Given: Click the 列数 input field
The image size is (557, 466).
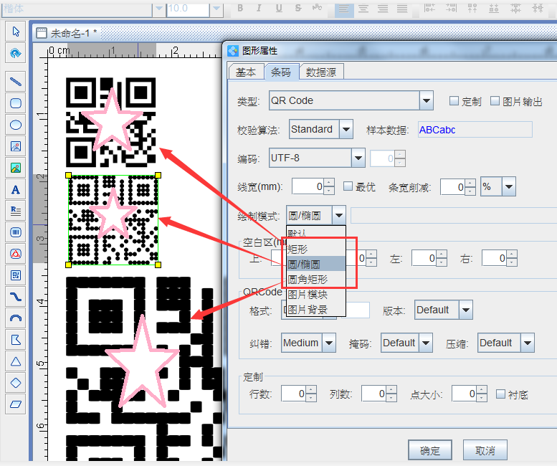Looking at the screenshot, I should pos(374,394).
